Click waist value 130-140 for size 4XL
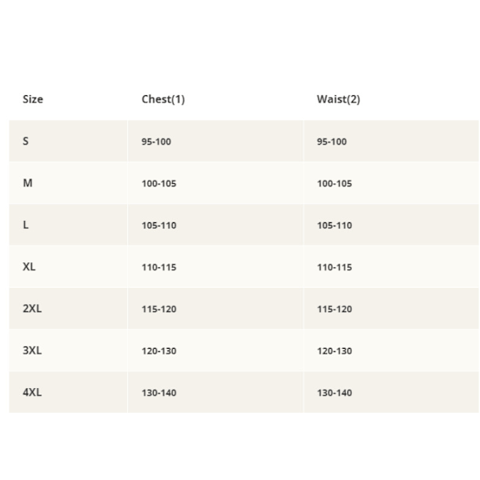The image size is (480, 480). (334, 393)
